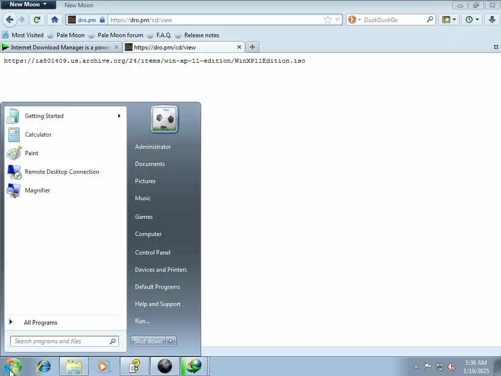
Task: Open the Pale Moon bookmark
Action: tap(66, 35)
